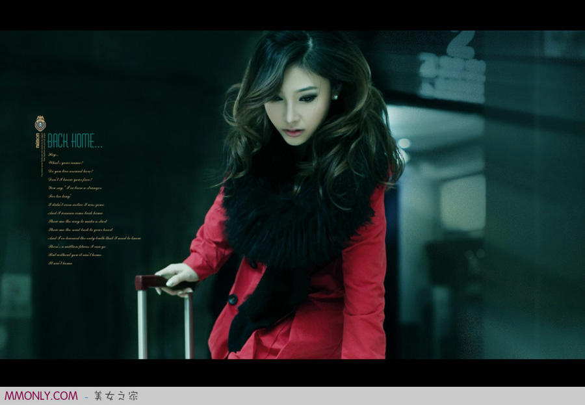This screenshot has height=405, width=585.
Task: Click the woman's hand on the handle
Action: [176, 278]
